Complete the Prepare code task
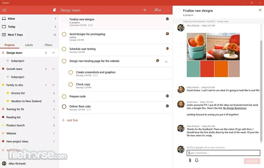This screenshot has height=168, width=264. pyautogui.click(x=64, y=97)
